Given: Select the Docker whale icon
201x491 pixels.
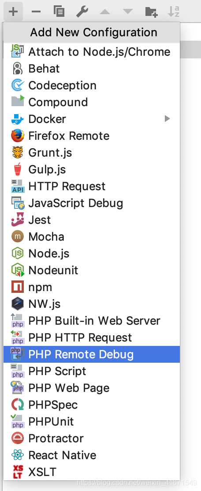Looking at the screenshot, I should click(18, 119).
